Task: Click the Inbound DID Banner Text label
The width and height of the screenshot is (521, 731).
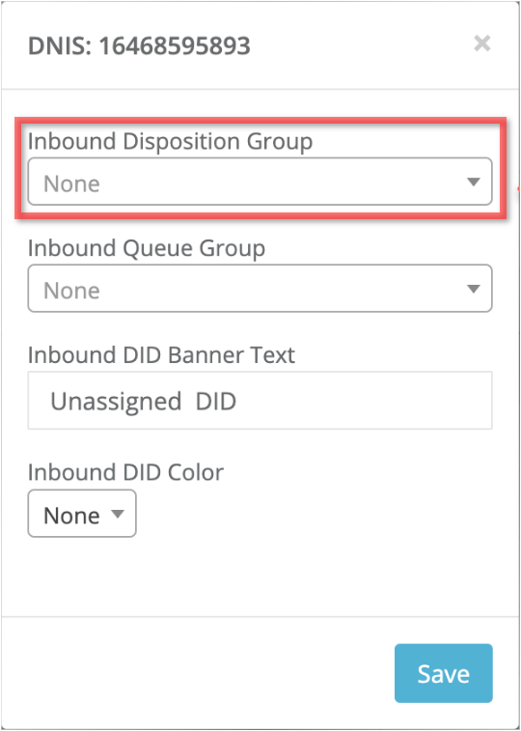Action: pos(161,355)
